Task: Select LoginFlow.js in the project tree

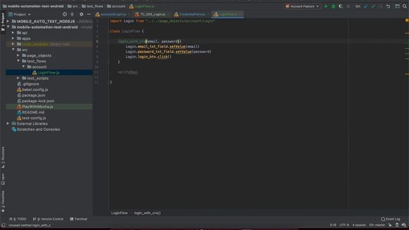Action: (49, 72)
